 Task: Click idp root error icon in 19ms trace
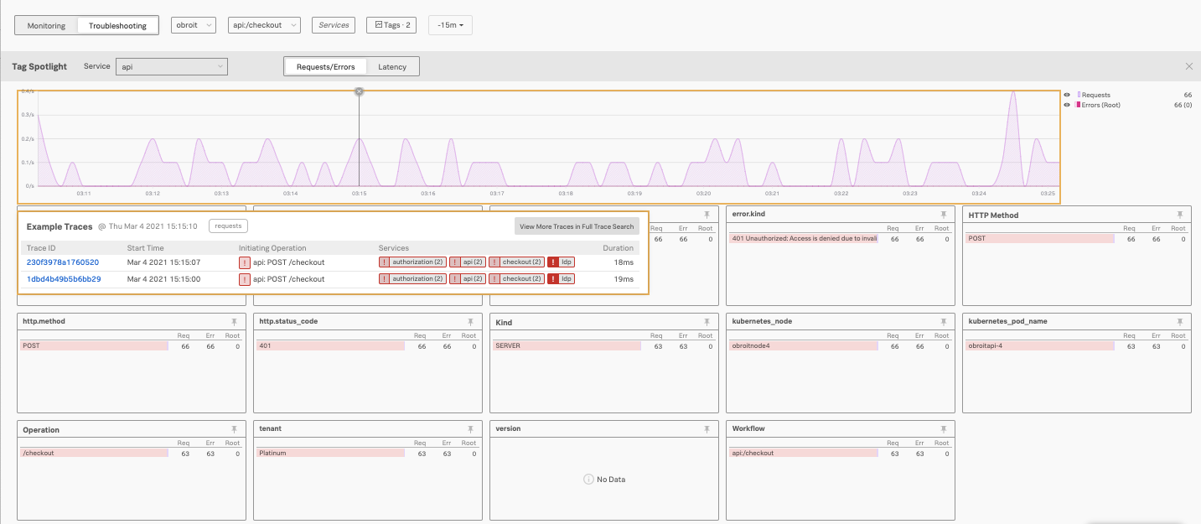553,278
